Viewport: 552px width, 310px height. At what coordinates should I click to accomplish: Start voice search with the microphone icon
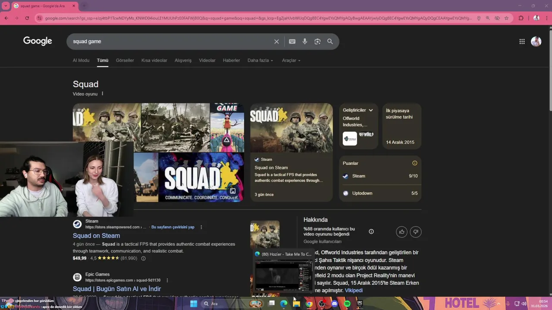click(304, 41)
